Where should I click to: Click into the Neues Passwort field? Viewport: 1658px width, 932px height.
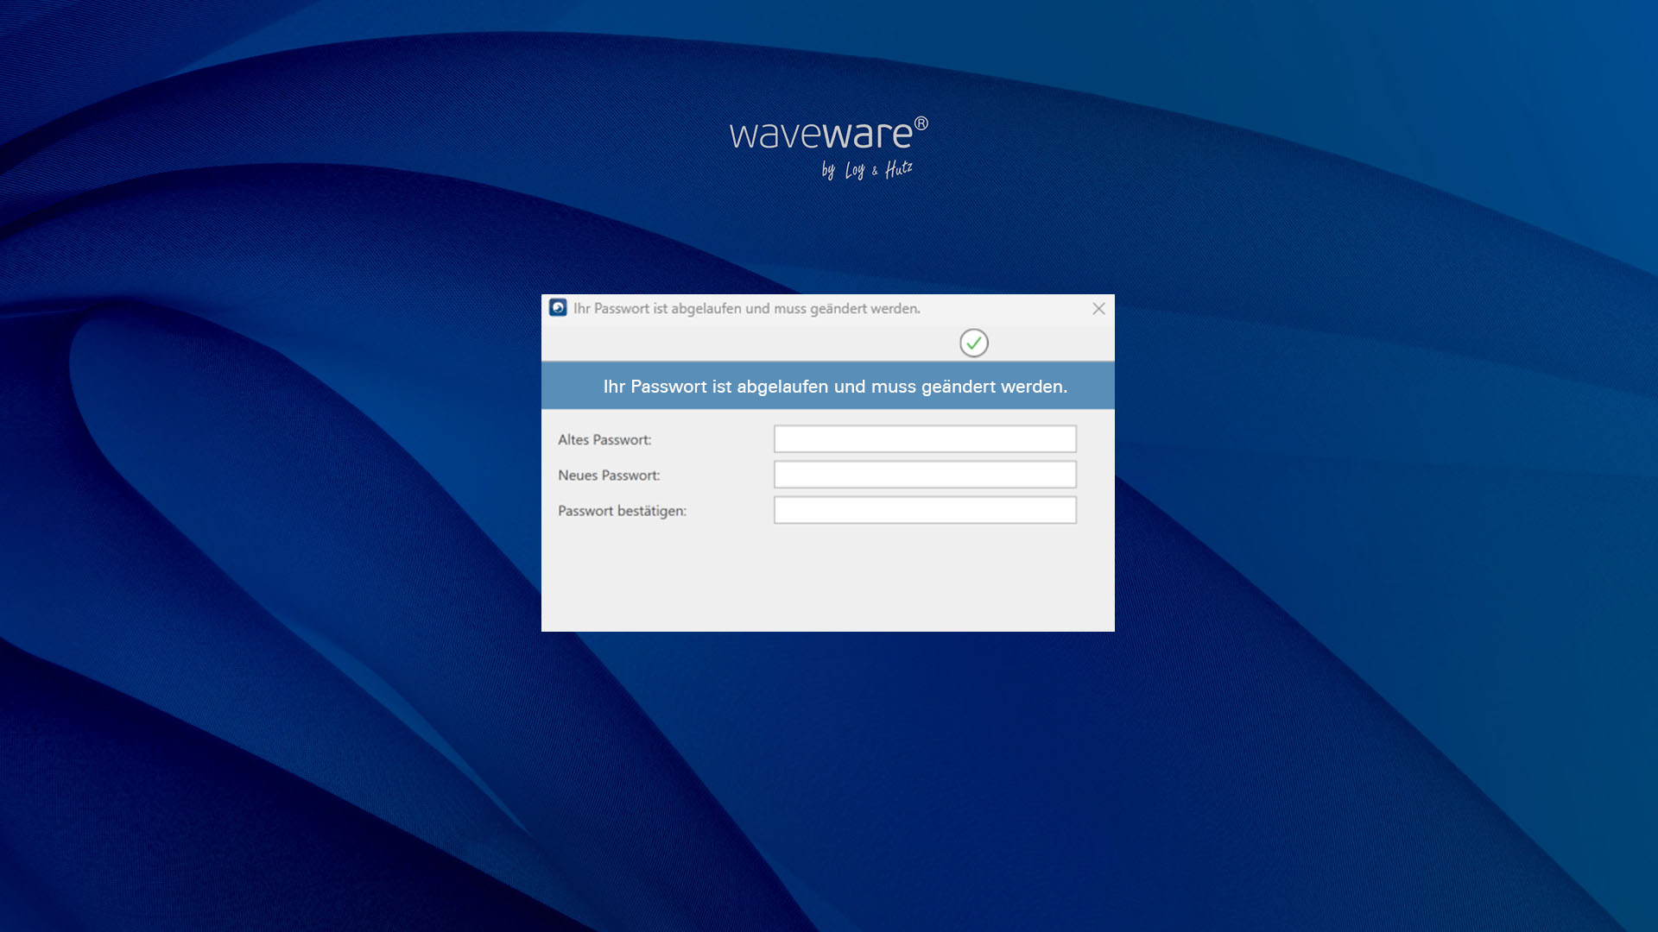click(x=924, y=475)
